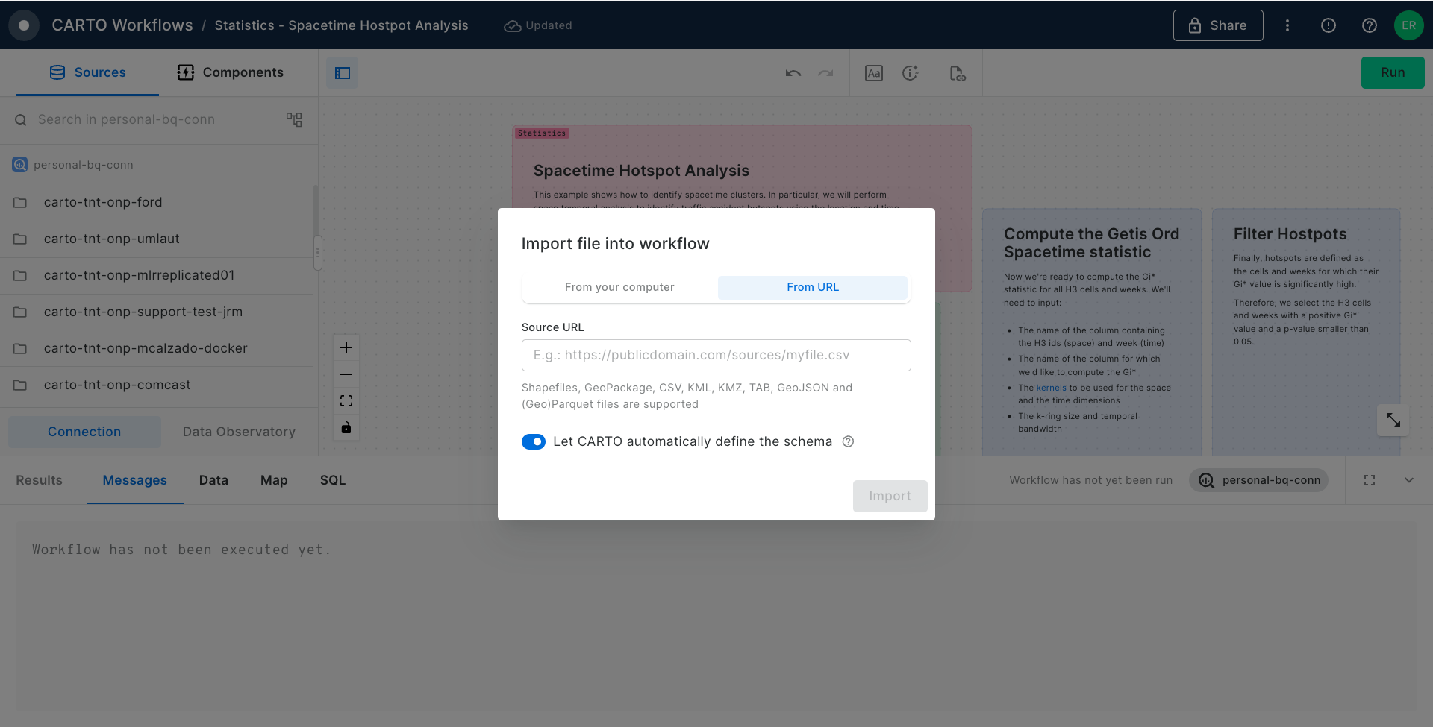The image size is (1433, 727).
Task: Click the Run button
Action: tap(1392, 72)
